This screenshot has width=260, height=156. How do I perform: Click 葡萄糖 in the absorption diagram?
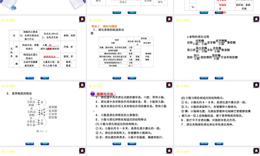click(53, 107)
